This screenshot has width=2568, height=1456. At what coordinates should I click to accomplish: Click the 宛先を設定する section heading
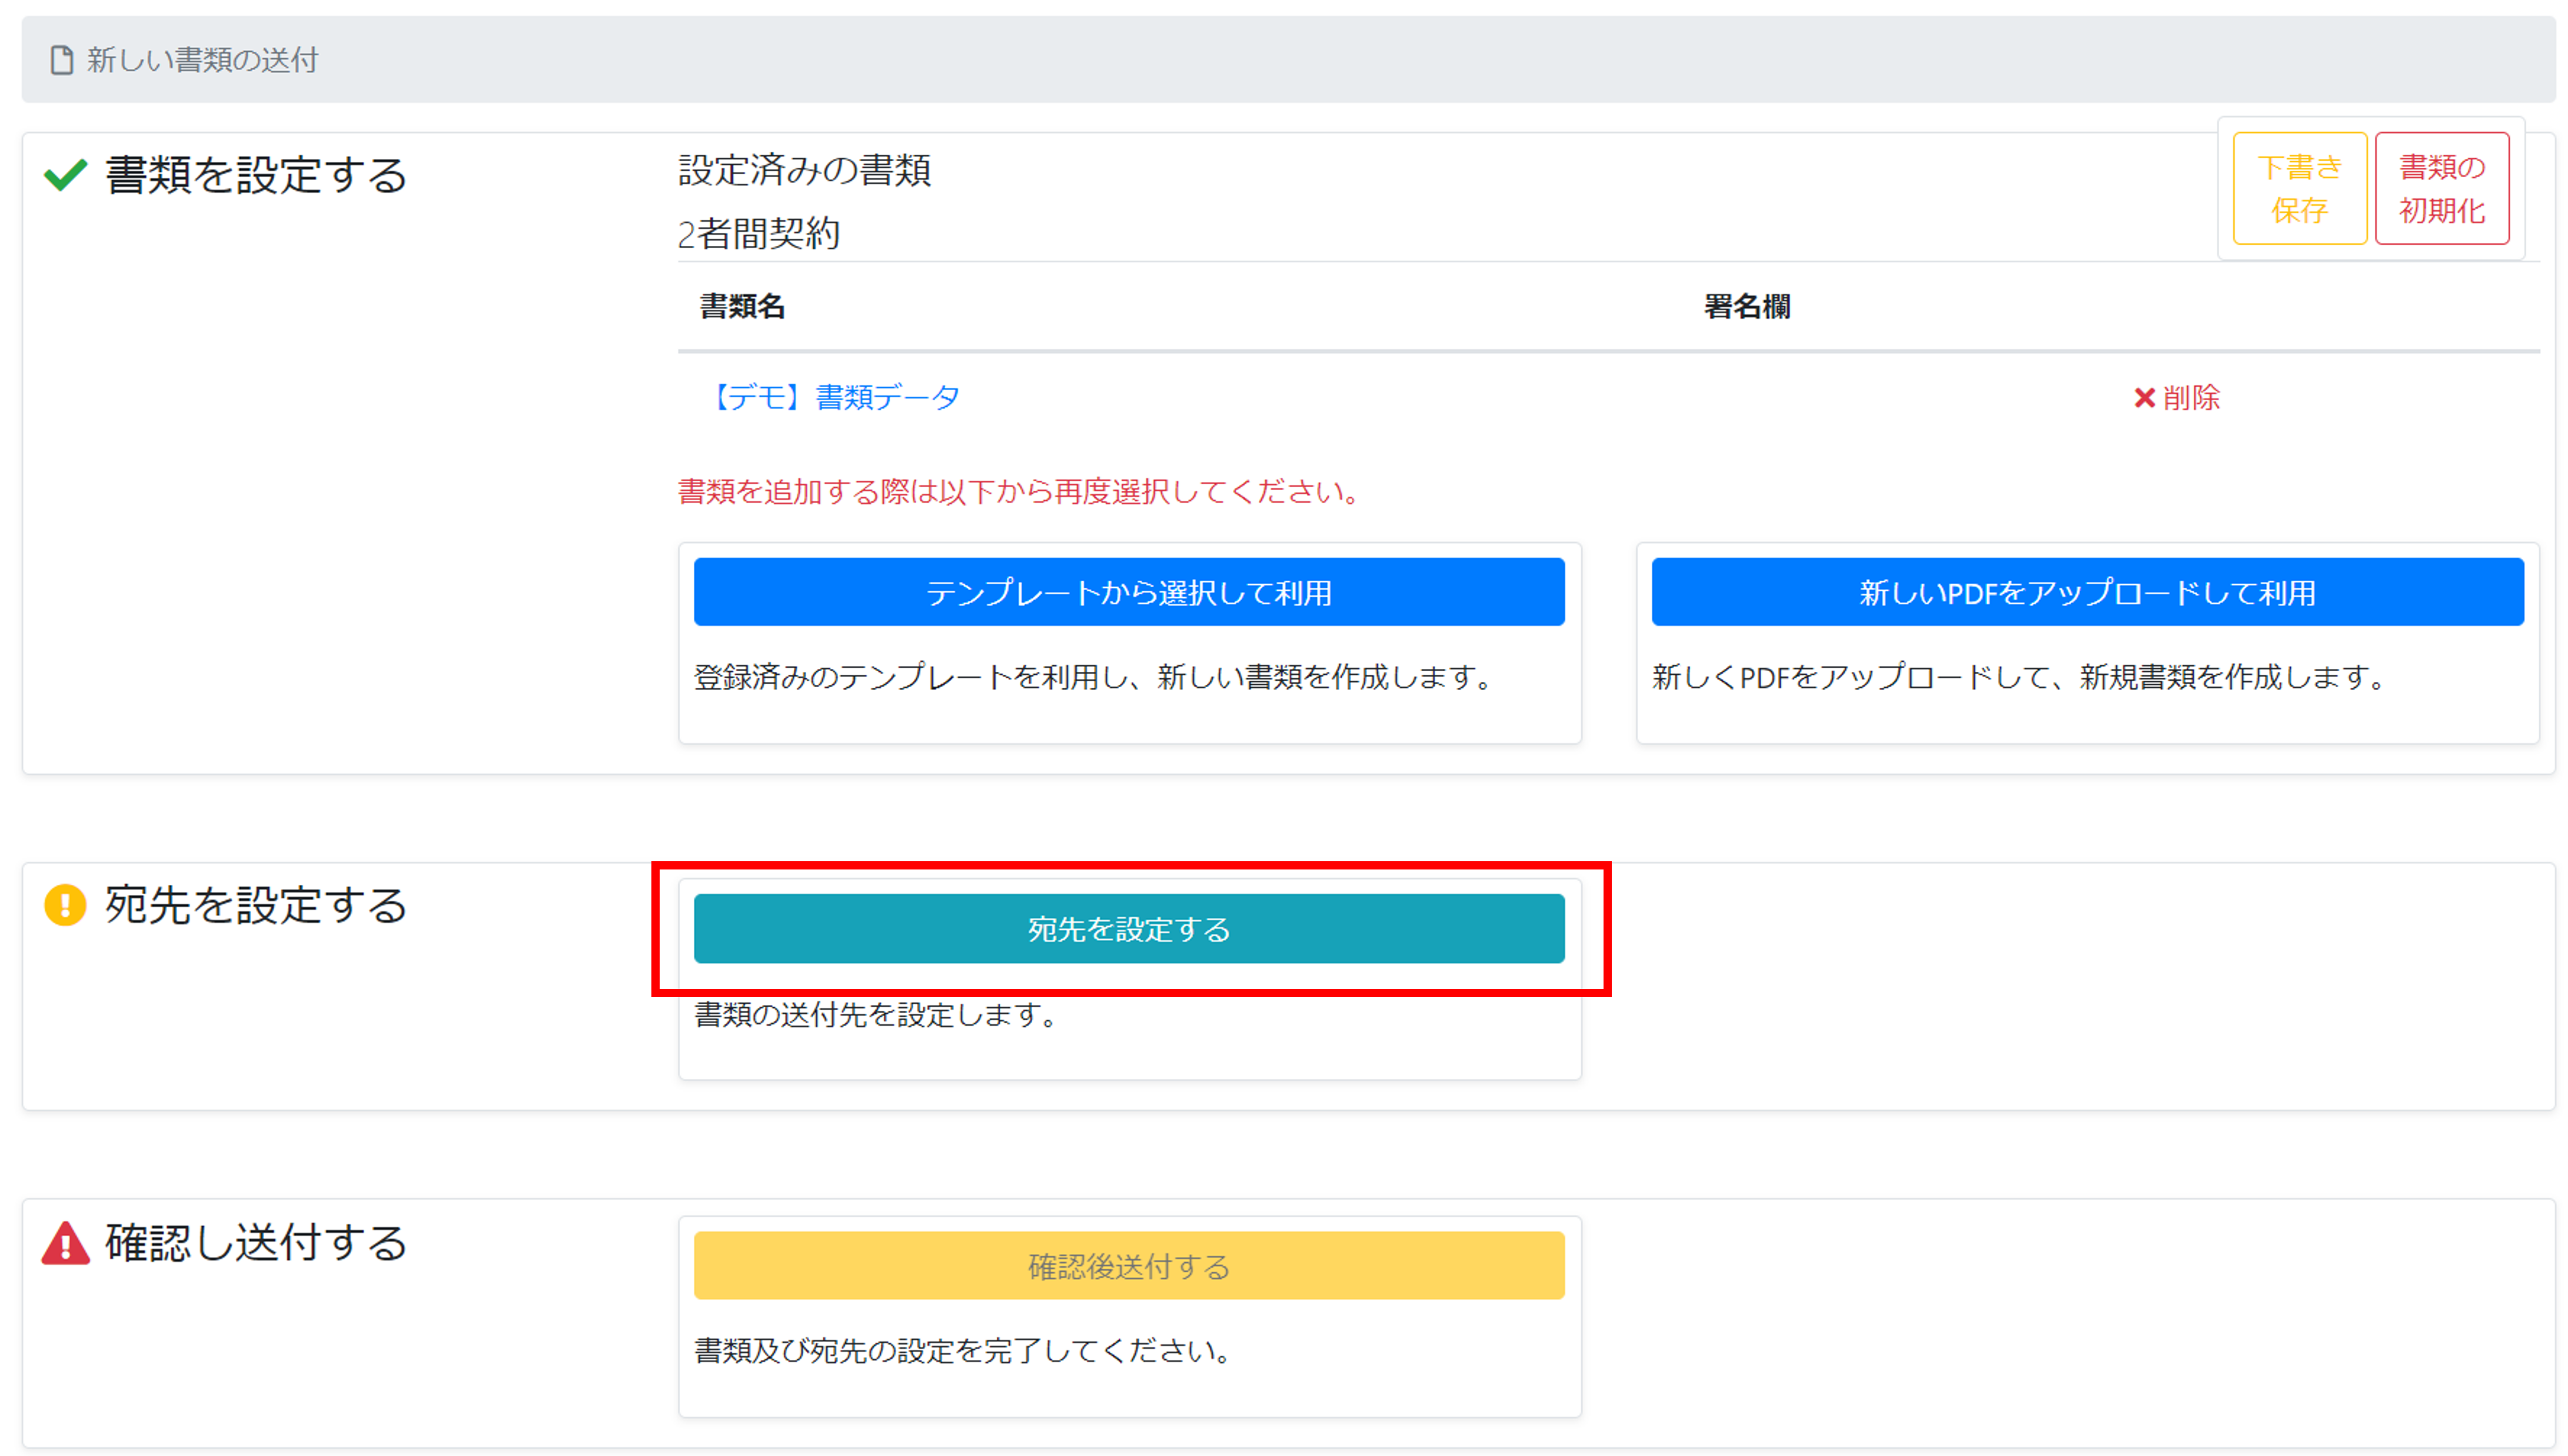click(256, 905)
